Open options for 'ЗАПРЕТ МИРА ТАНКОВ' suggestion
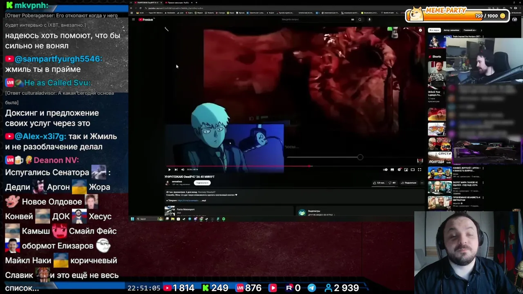Viewport: 523px width, 294px height. point(483,183)
